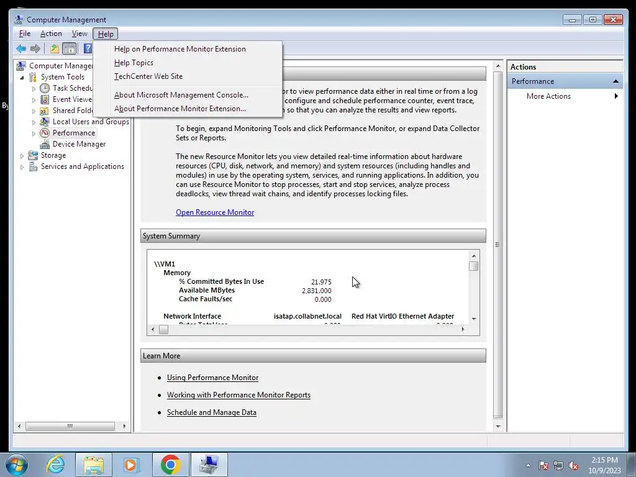Select the Computer Management root node icon
This screenshot has height=477, width=636.
point(22,65)
